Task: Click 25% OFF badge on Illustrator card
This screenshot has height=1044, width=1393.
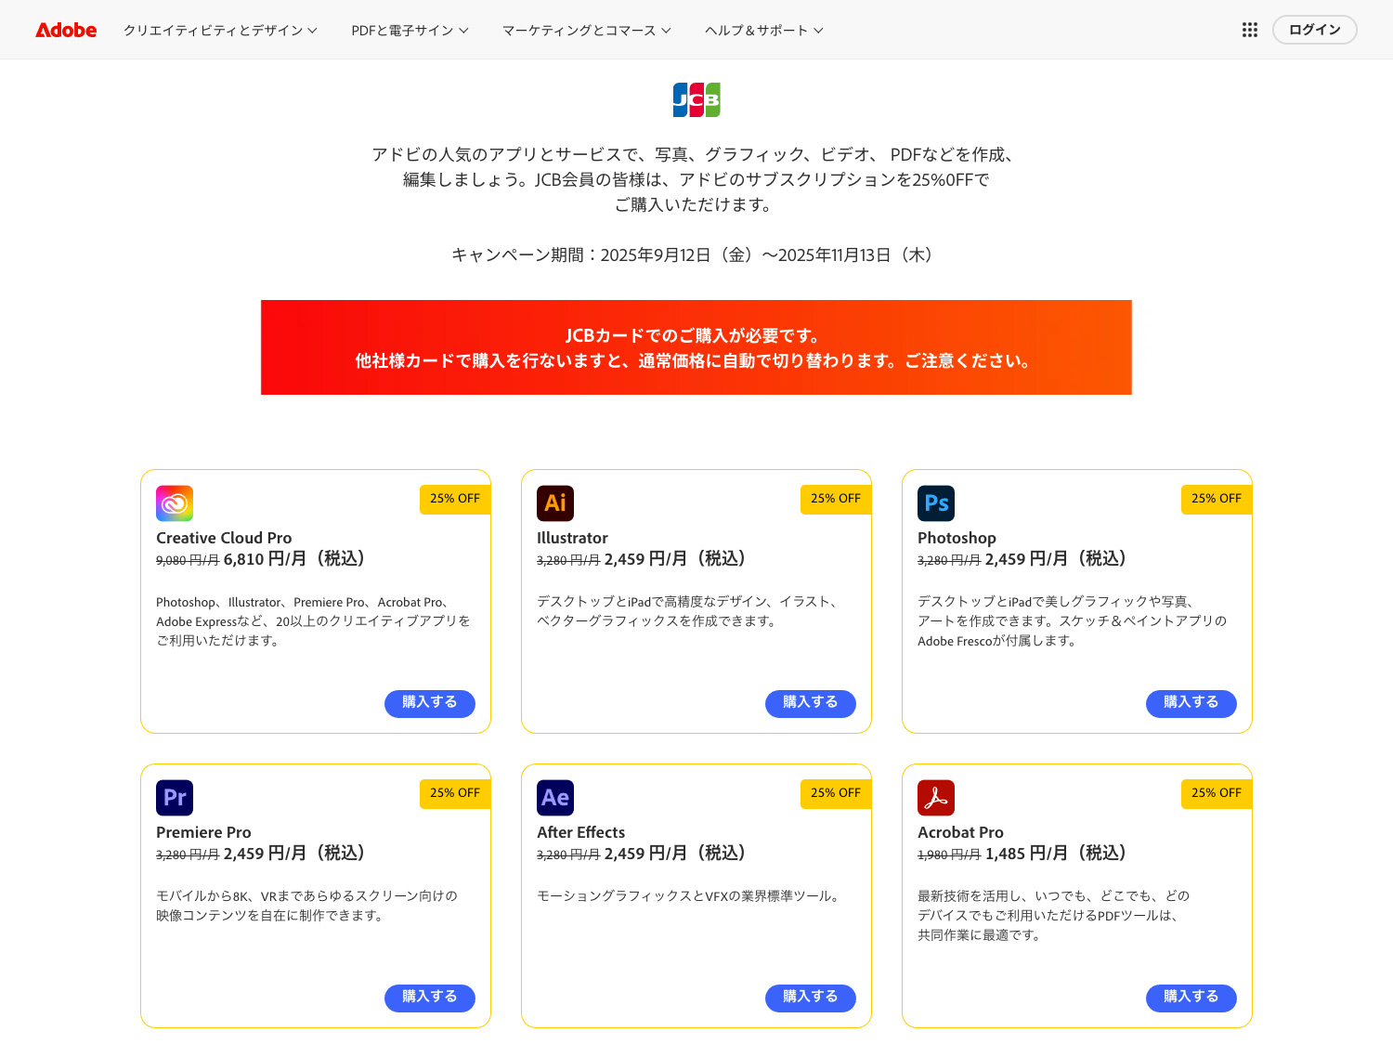Action: click(x=836, y=499)
